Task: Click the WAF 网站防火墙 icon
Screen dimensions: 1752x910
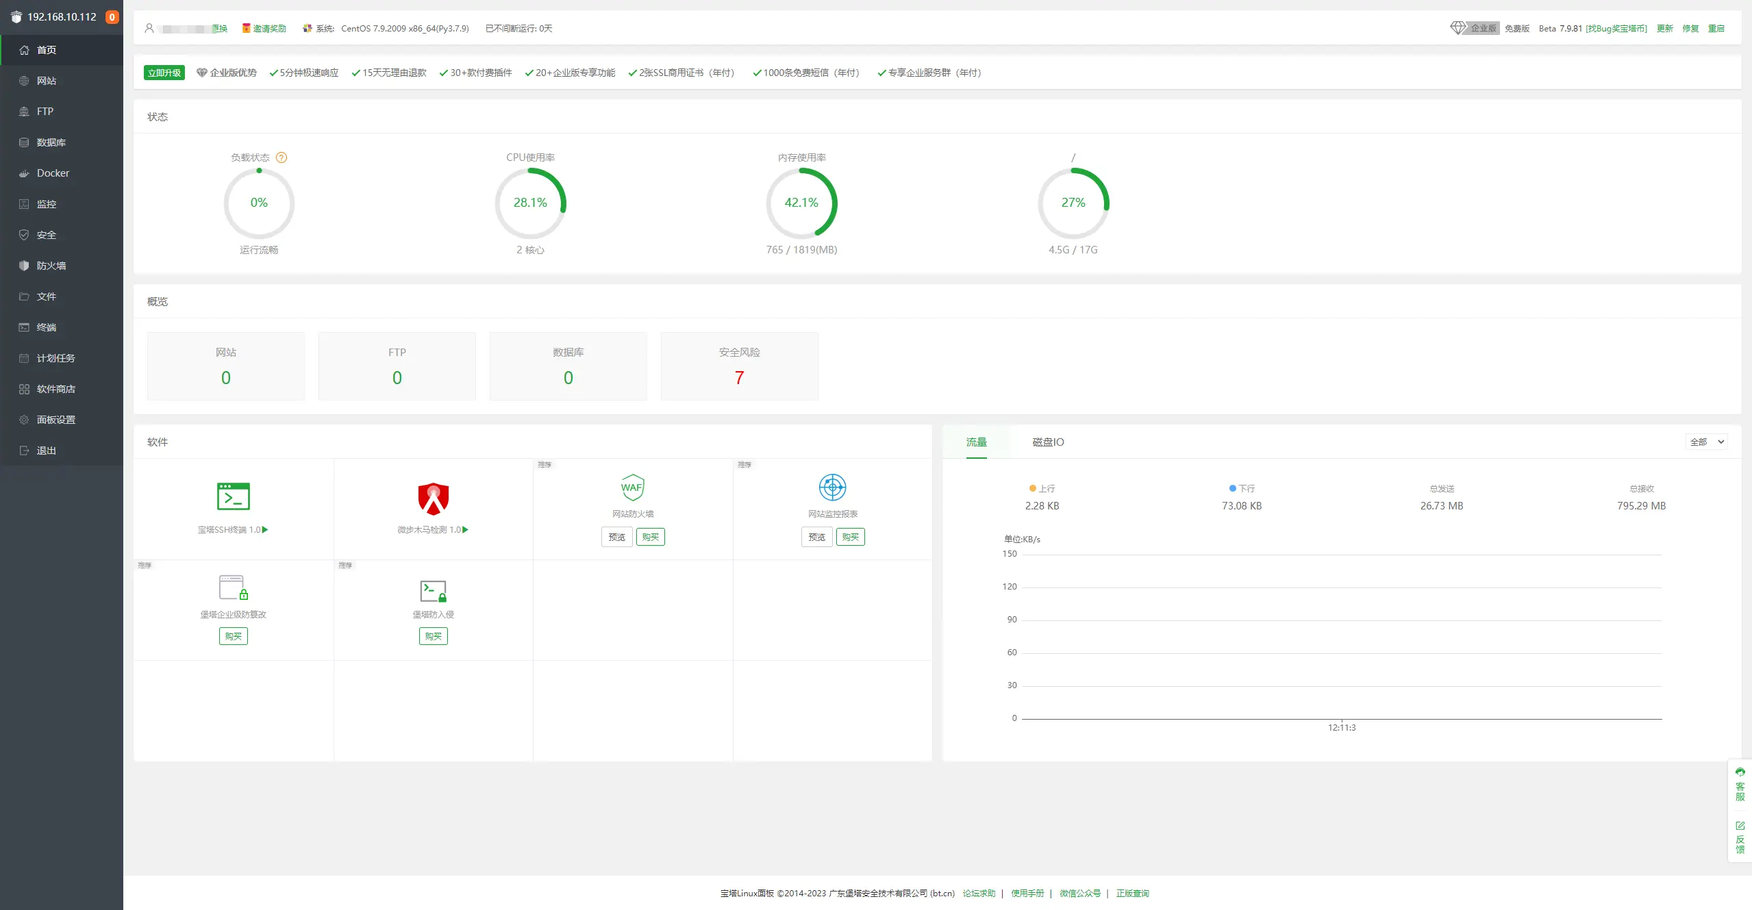Action: (632, 488)
